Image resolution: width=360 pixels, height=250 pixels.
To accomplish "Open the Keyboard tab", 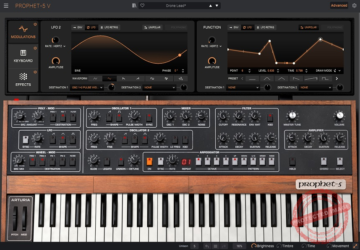I will coord(23,56).
